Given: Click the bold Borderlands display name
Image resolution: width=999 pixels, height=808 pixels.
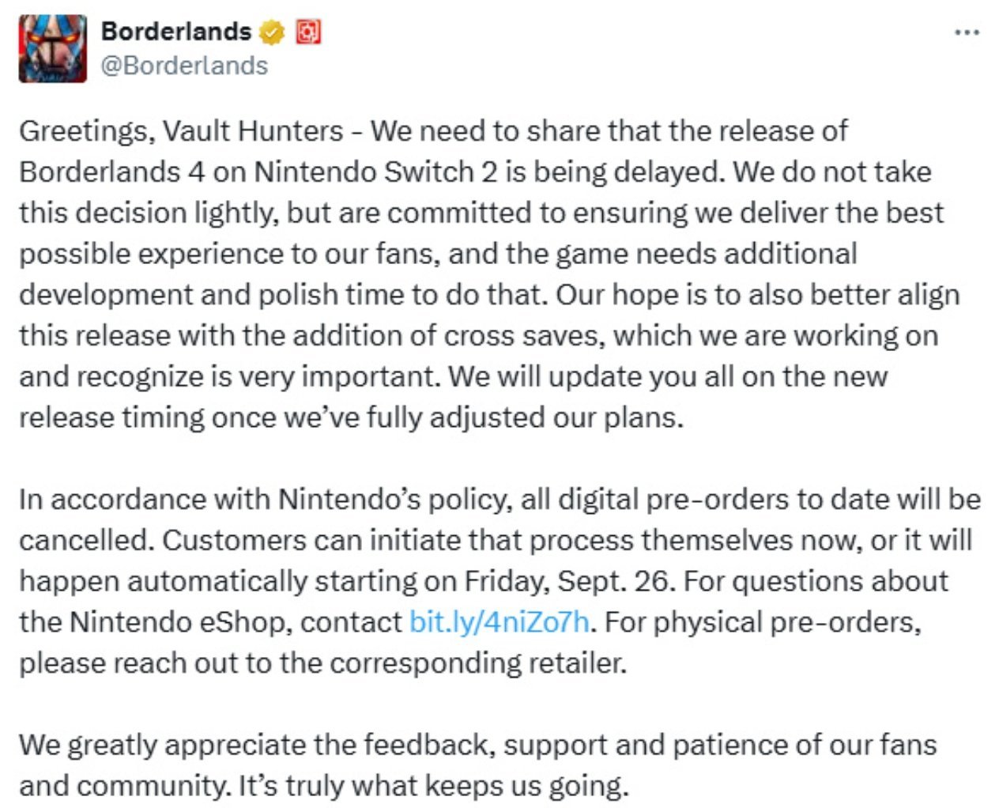Looking at the screenshot, I should (176, 32).
